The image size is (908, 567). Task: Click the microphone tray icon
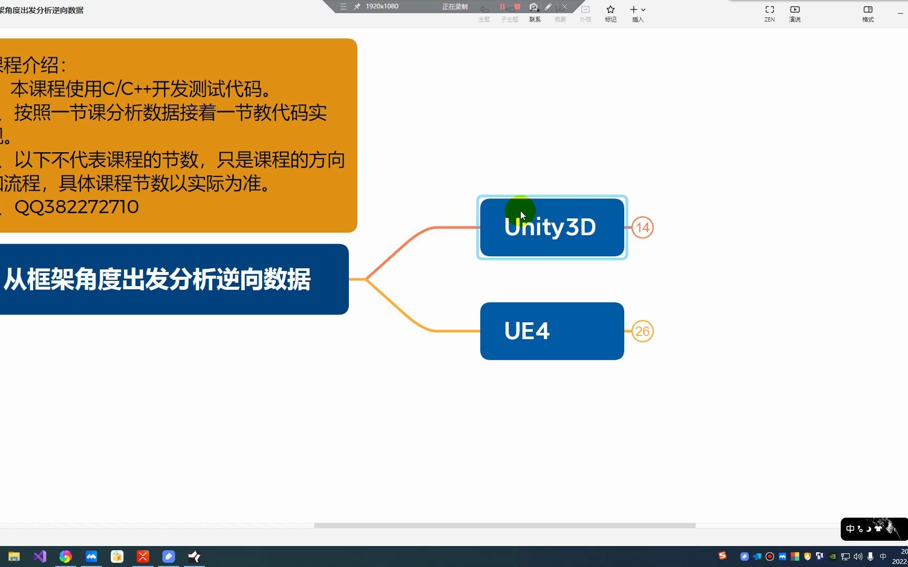coord(871,556)
